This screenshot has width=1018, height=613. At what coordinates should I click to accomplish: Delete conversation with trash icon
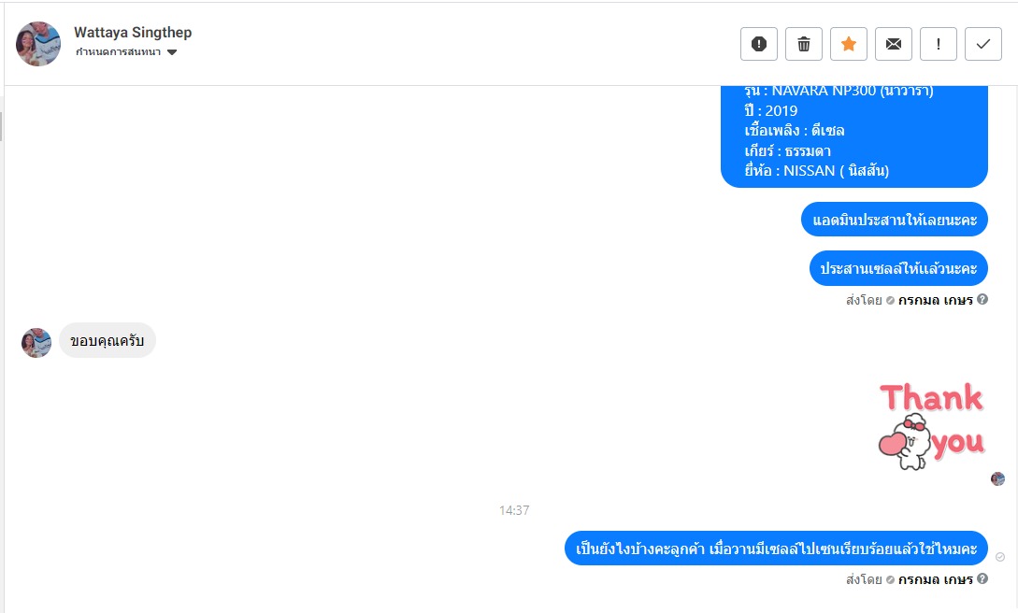pyautogui.click(x=804, y=44)
